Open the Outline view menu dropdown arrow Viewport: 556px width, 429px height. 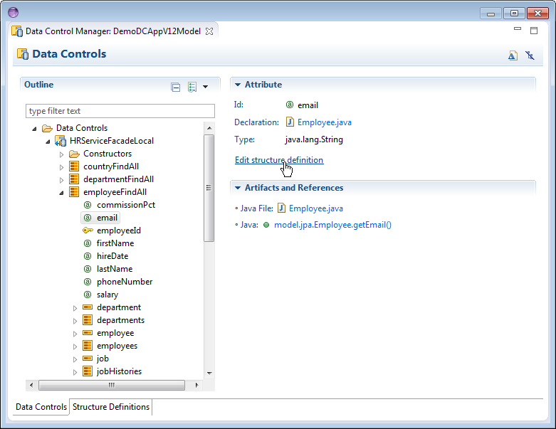click(x=205, y=87)
